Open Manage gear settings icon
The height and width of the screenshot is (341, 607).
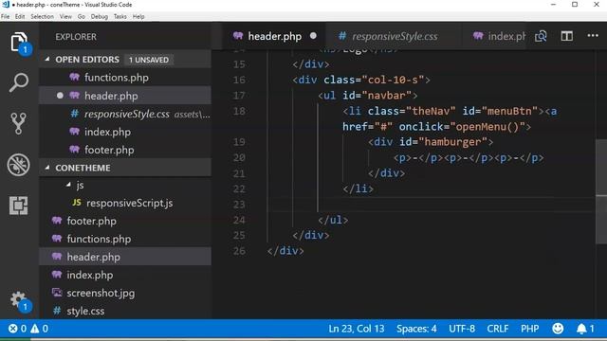19,299
